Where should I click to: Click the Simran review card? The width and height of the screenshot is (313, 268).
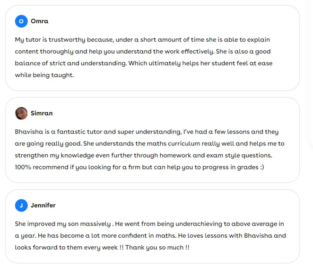153,140
